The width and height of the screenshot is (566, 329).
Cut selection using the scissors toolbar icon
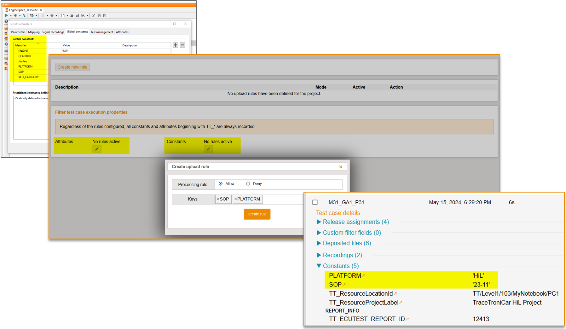click(x=93, y=15)
